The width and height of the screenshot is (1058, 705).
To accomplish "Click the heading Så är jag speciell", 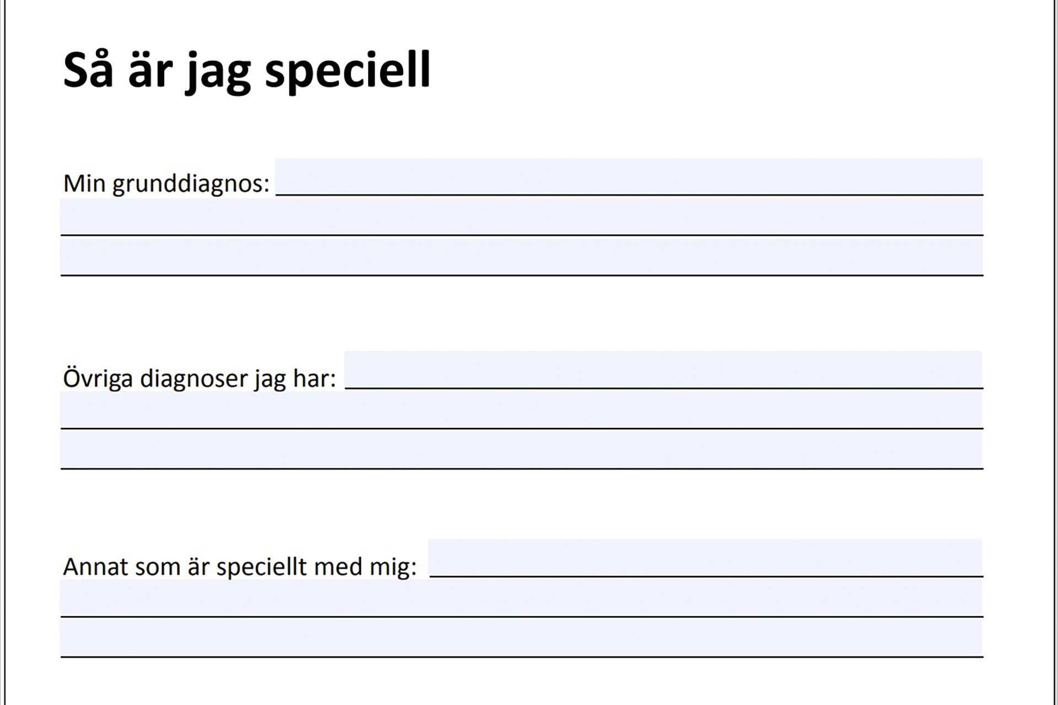I will tap(246, 70).
